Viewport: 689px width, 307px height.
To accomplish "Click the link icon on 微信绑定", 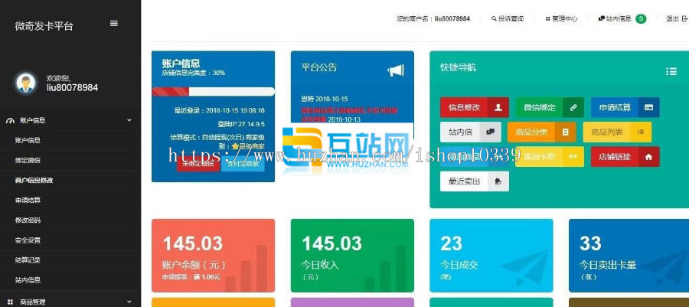I will click(573, 108).
